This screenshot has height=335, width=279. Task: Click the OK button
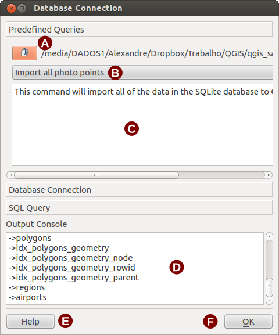248,321
